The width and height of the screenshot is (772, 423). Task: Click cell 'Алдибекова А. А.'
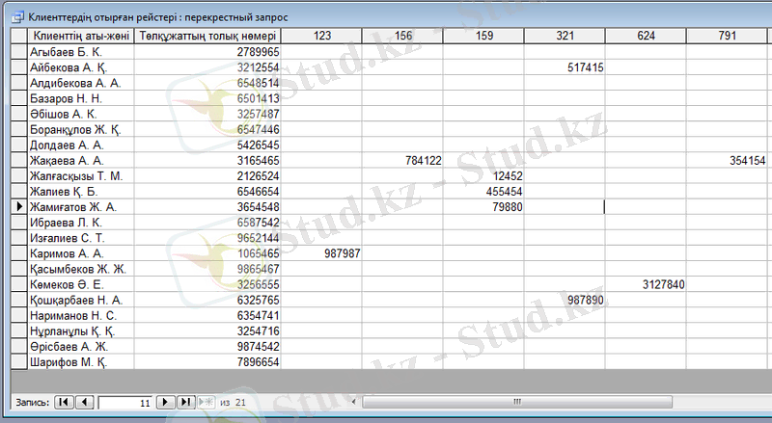tap(81, 83)
